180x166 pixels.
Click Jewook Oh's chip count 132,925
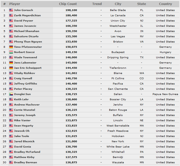pos(71,131)
